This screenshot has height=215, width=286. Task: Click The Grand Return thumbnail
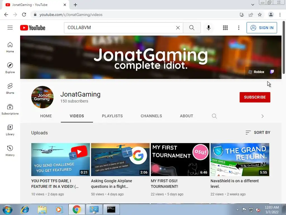tap(240, 160)
